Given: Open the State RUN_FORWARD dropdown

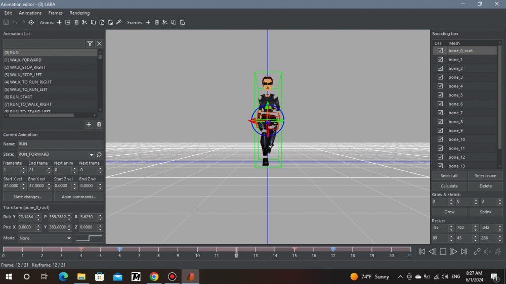Looking at the screenshot, I should pos(91,155).
